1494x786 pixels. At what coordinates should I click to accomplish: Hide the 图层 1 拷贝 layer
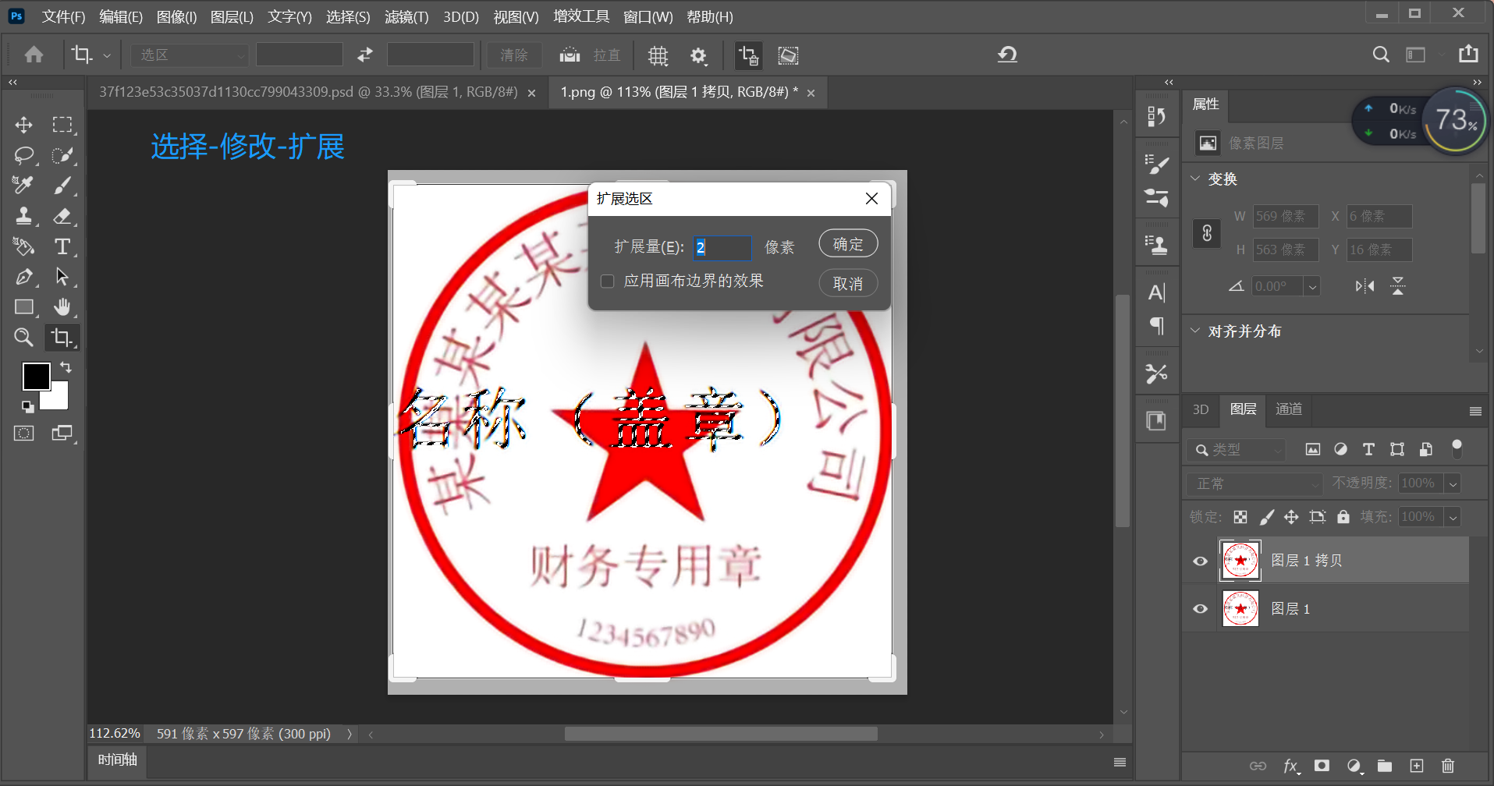[x=1201, y=561]
